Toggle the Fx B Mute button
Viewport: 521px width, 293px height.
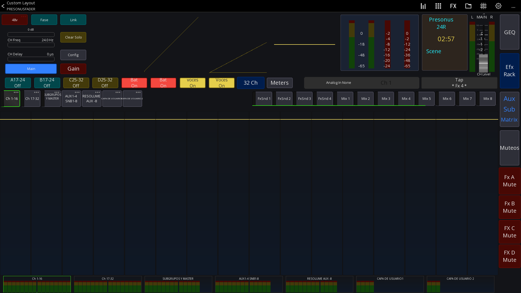(x=509, y=207)
